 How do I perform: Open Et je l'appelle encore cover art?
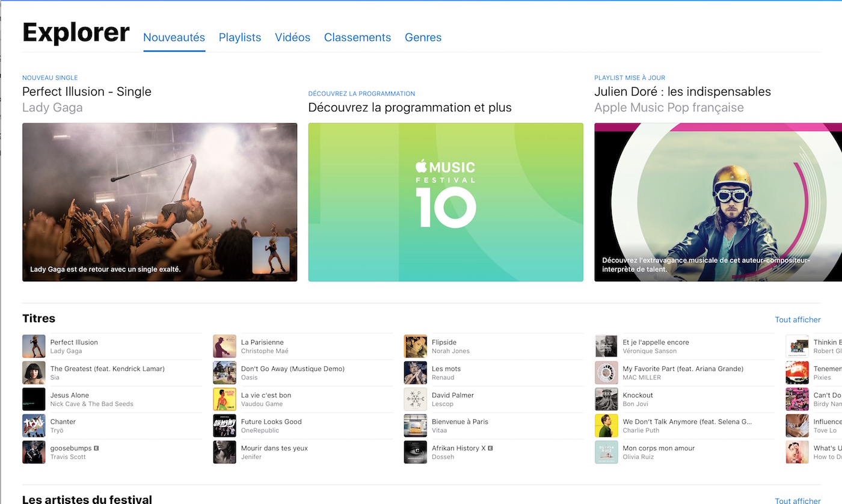606,346
